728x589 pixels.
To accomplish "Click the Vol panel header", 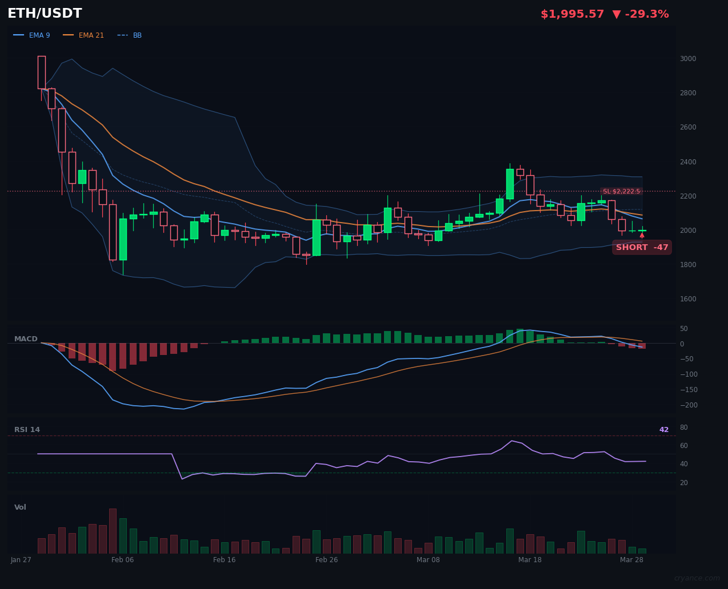I will (20, 507).
